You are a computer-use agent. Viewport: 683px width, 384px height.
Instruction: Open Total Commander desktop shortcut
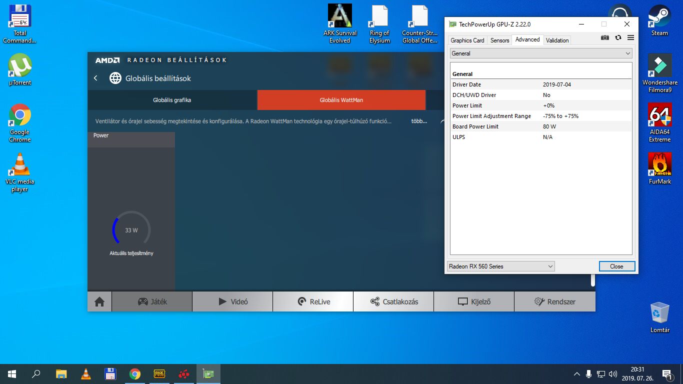[20, 24]
